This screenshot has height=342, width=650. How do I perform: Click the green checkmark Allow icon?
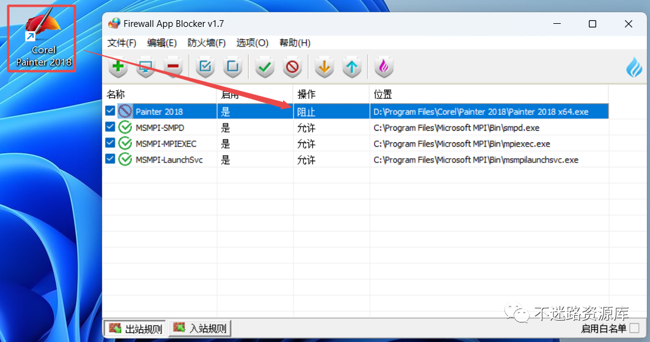pos(265,67)
